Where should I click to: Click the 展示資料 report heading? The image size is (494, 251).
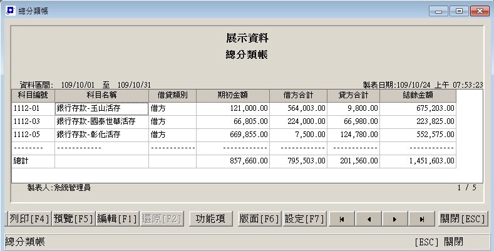pos(247,38)
